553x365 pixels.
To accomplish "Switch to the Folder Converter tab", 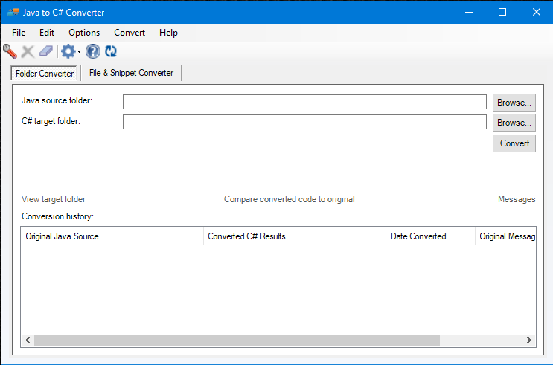I will tap(45, 74).
